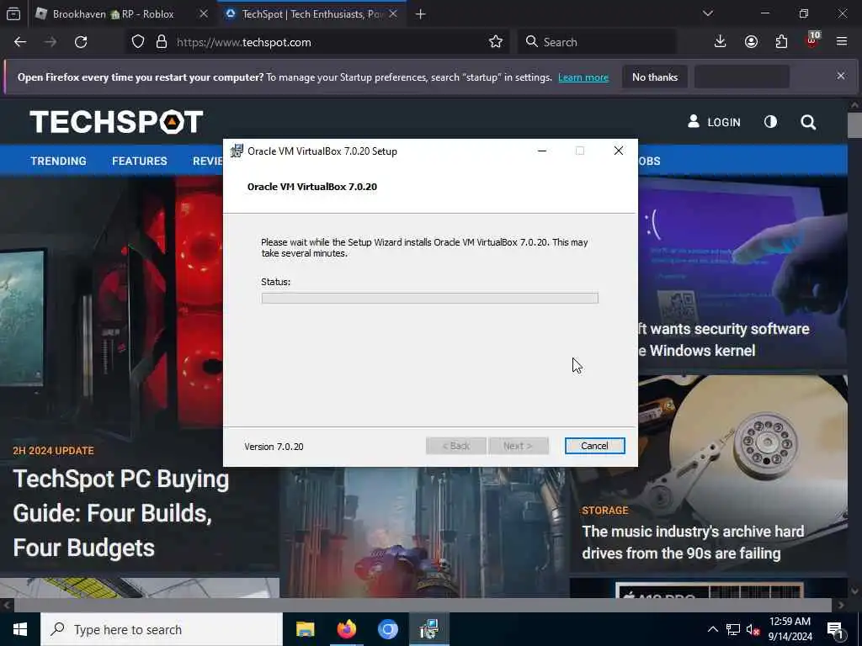Close the VirtualBox Setup window
Screen dimensions: 862x646
point(619,151)
